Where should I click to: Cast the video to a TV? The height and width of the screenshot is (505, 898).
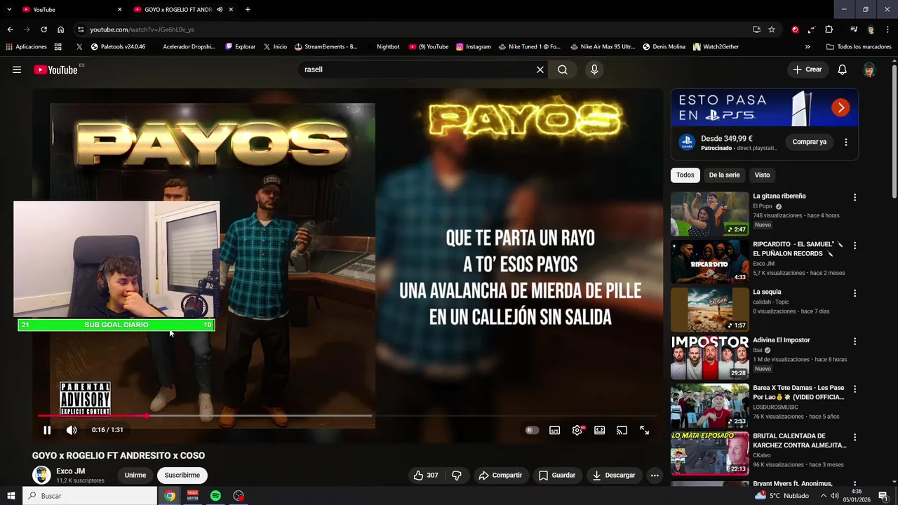click(622, 430)
